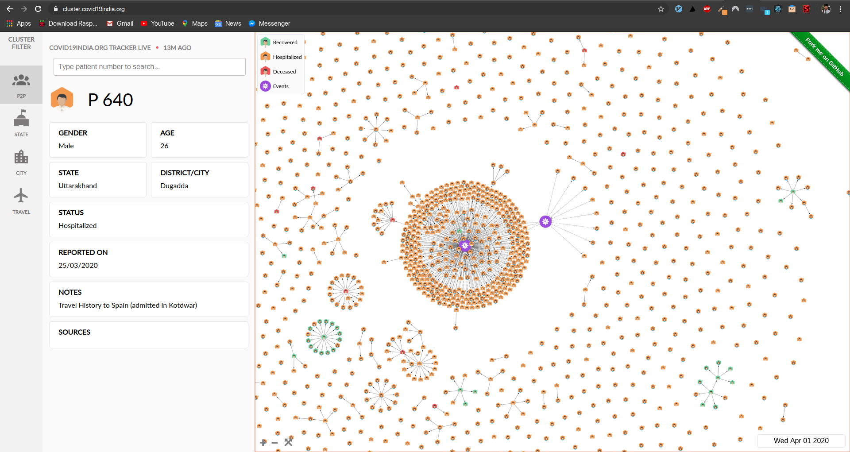This screenshot has height=452, width=850.
Task: Open the Chrome profile avatar
Action: (x=826, y=9)
